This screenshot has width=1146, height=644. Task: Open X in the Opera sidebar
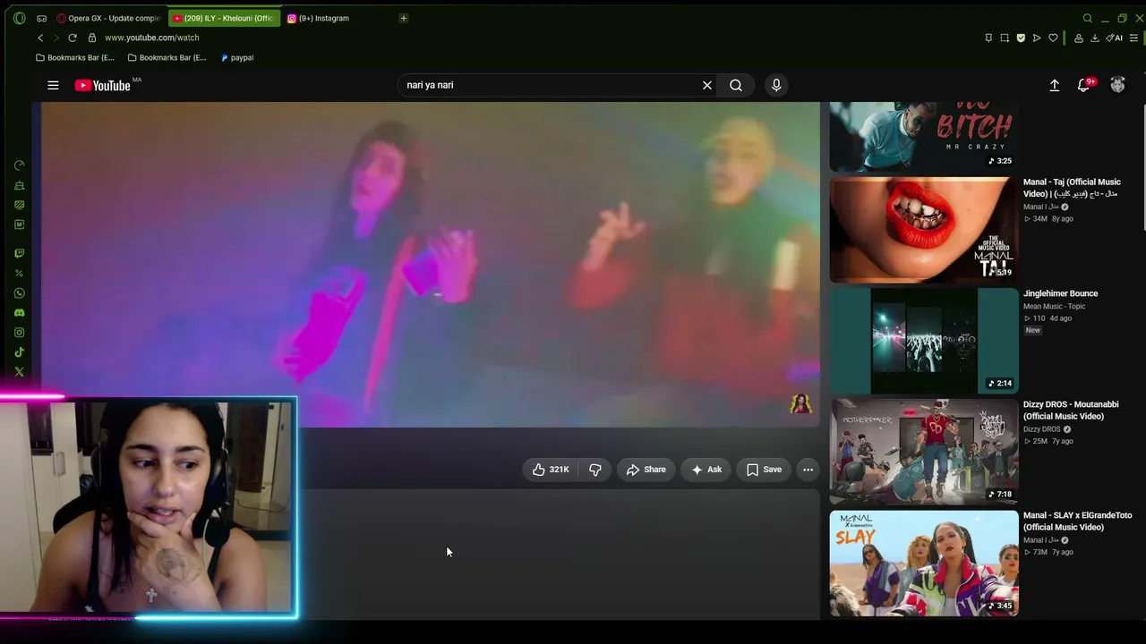[20, 372]
